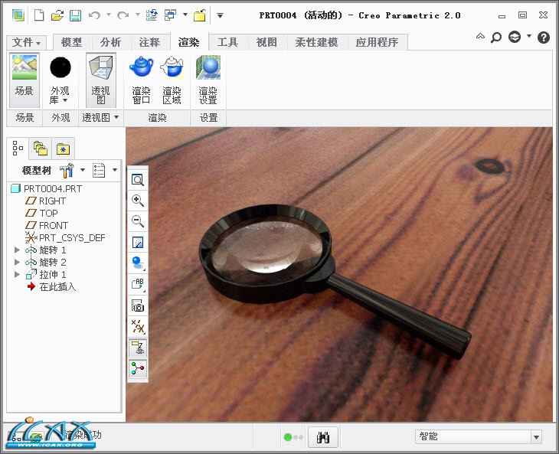Open the model tree Settings dropdown arrow
The height and width of the screenshot is (454, 559).
tap(83, 170)
